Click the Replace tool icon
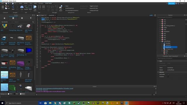Image resolution: width=187 pixels, height=105 pixels. [26, 7]
